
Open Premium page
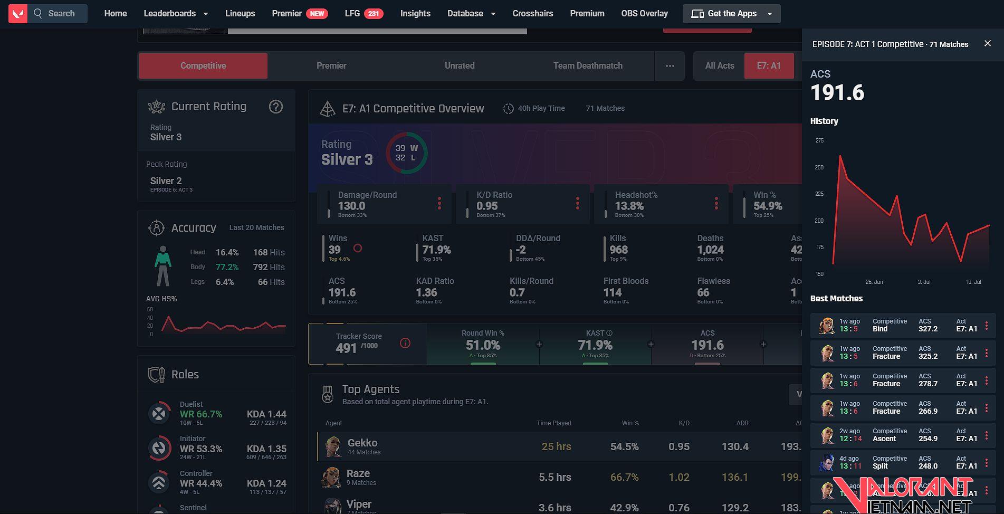[587, 13]
